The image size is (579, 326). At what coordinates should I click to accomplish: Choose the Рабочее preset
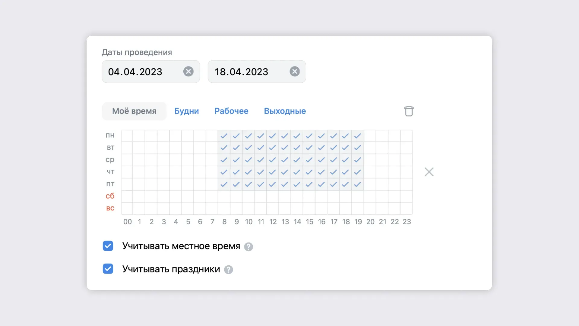click(x=231, y=111)
